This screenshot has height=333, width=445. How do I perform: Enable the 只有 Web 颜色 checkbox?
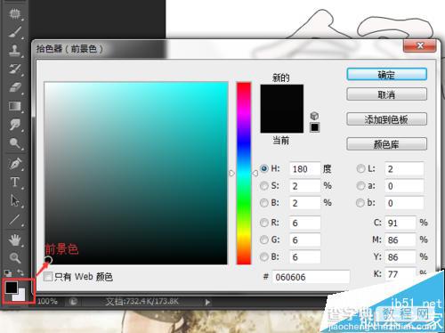[x=47, y=277]
